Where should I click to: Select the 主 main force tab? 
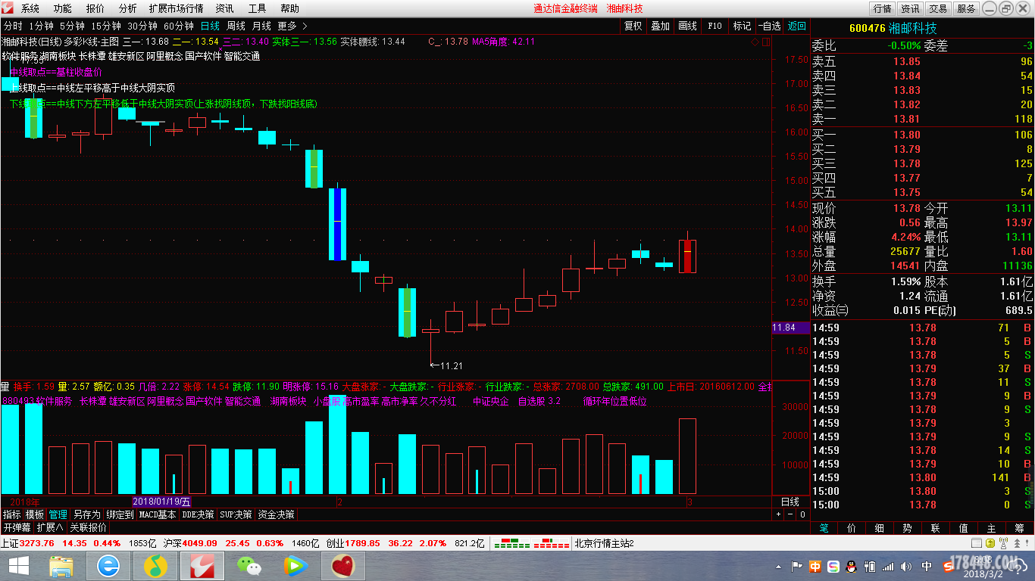pos(992,528)
